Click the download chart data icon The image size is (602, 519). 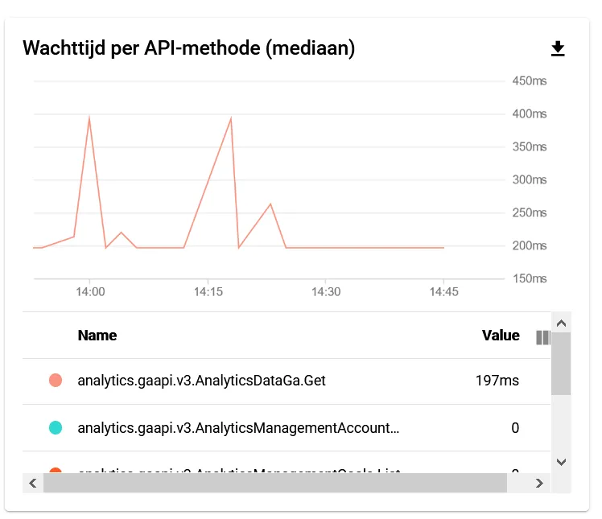558,49
